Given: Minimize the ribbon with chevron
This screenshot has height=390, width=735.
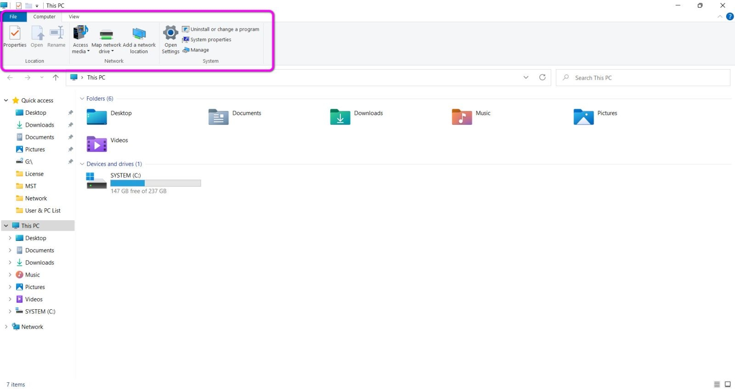Looking at the screenshot, I should coord(720,17).
